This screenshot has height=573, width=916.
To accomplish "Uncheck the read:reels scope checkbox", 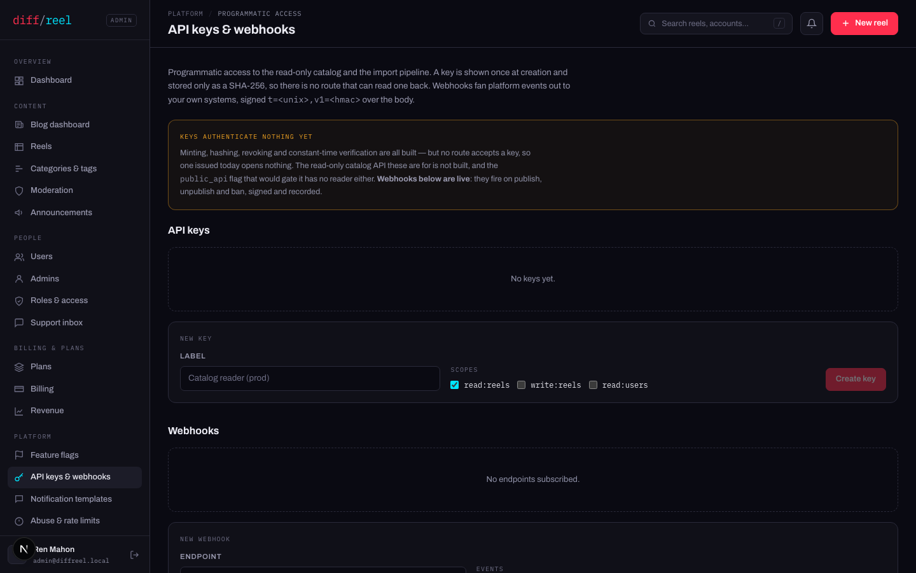I will 454,385.
